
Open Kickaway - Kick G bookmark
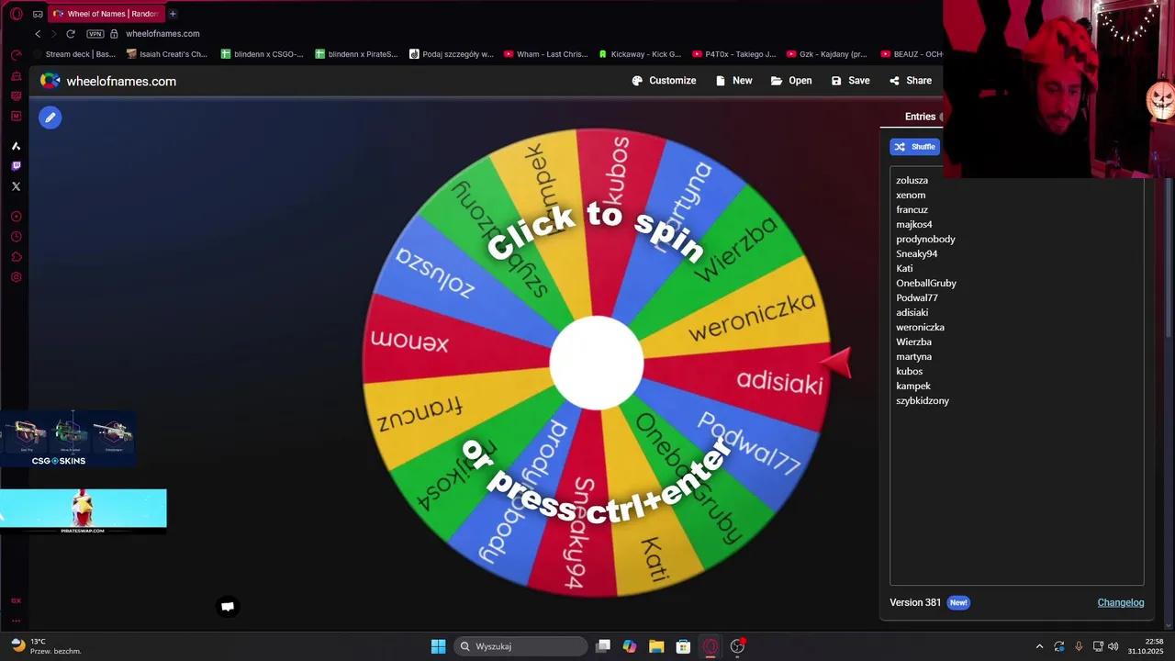[x=640, y=54]
